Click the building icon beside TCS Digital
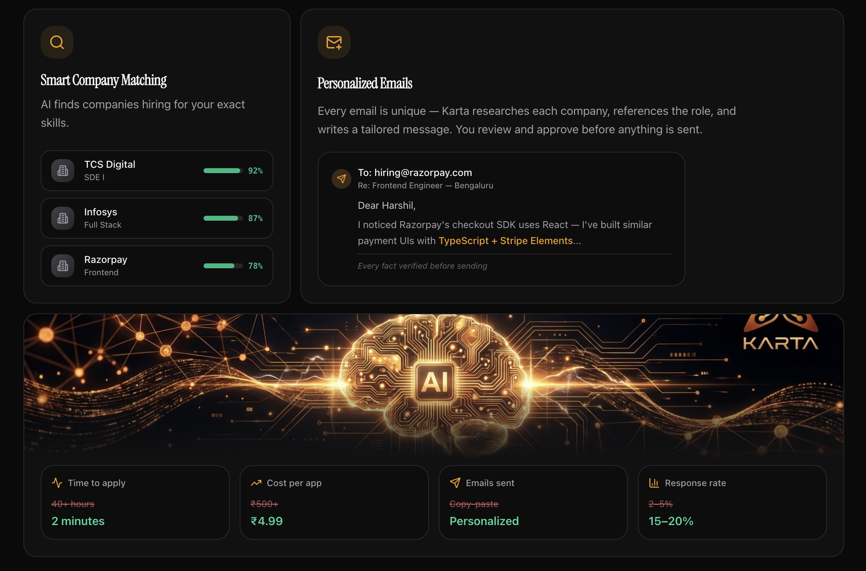The height and width of the screenshot is (571, 866). (x=63, y=171)
